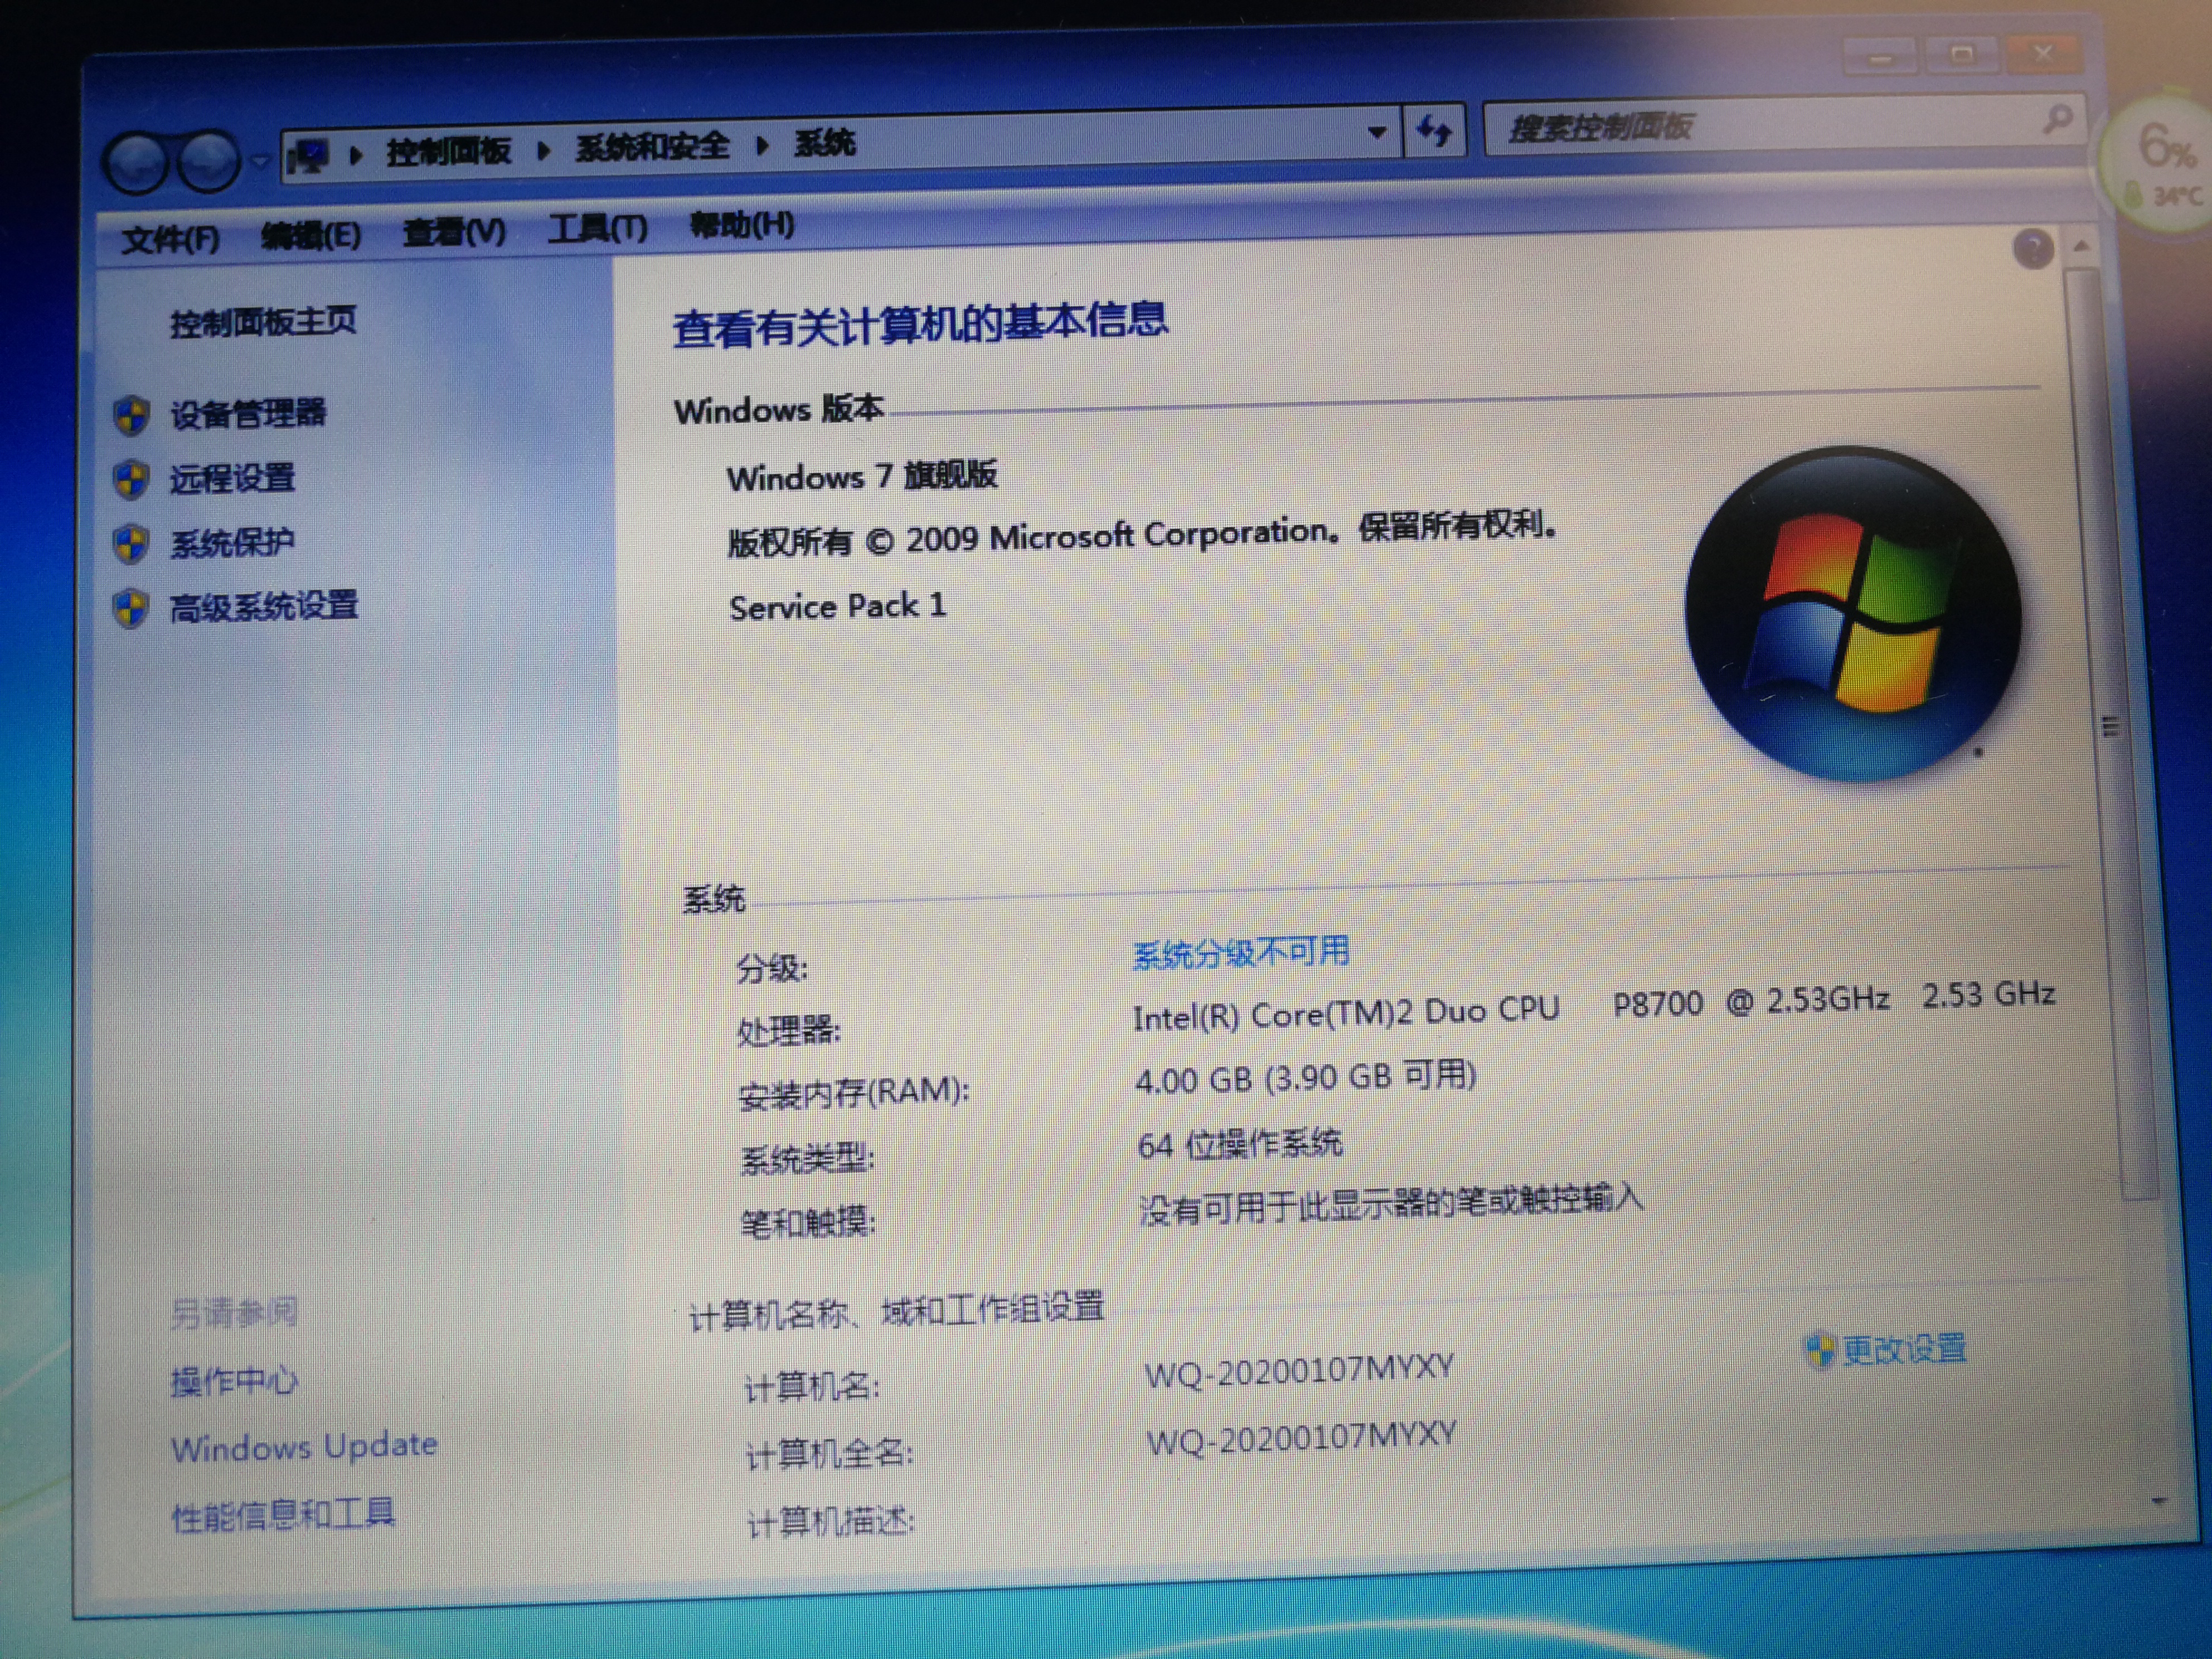Select the 控制面板 breadcrumb
The width and height of the screenshot is (2212, 1659).
448,151
